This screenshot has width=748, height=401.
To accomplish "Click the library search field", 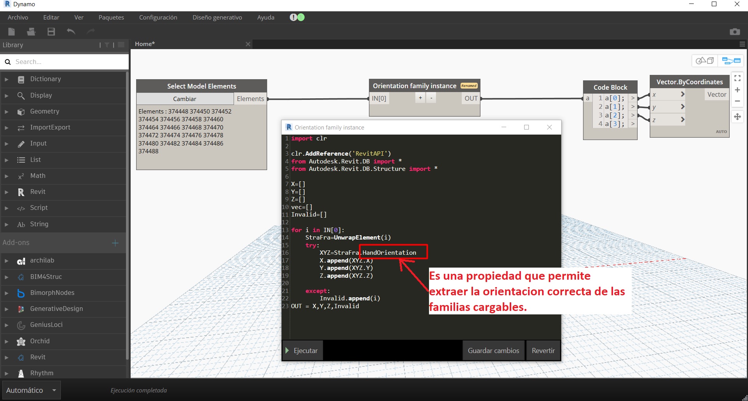I will pos(65,62).
